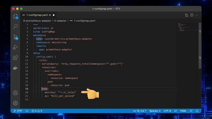Open Source Control with 12 changes
Image resolution: width=212 pixels, height=119 pixels.
pos(16,37)
